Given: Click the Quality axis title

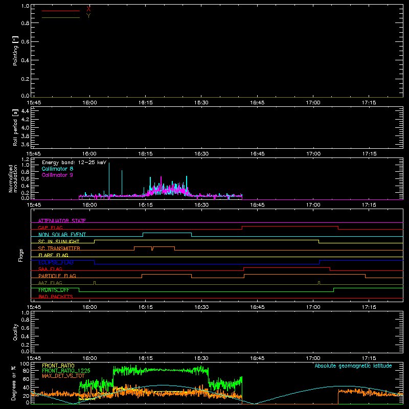Looking at the screenshot, I should click(15, 332).
